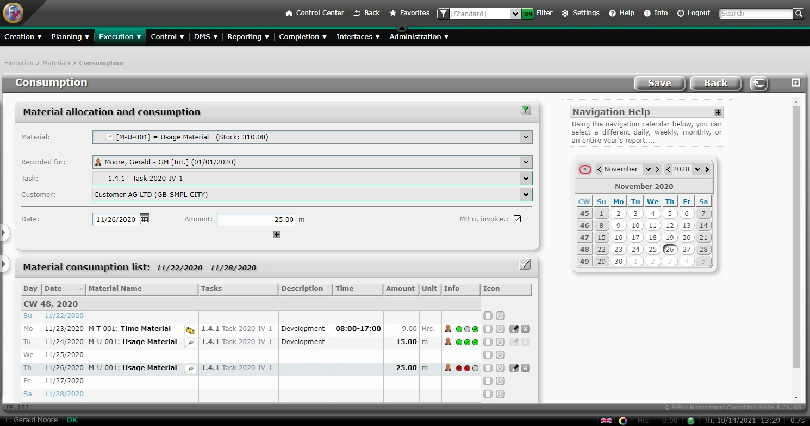Open the Customer dropdown
This screenshot has width=810, height=426.
(525, 194)
